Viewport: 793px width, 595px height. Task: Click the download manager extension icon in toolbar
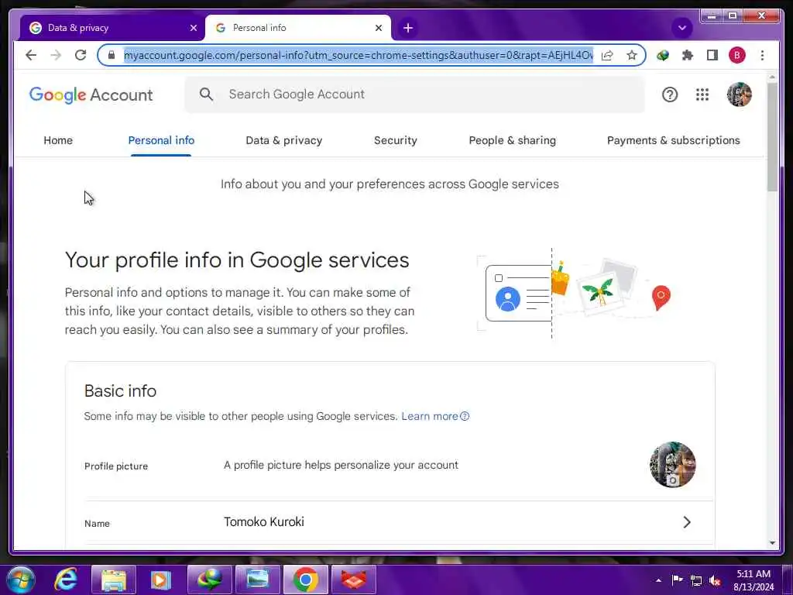[663, 55]
